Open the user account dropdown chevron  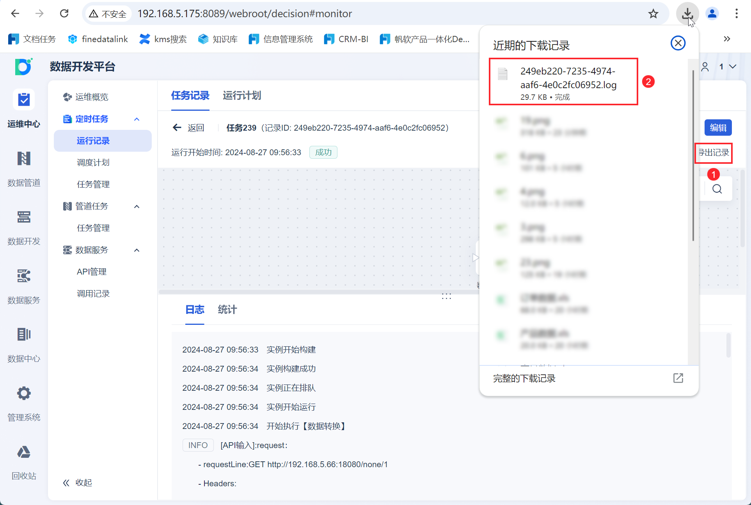coord(733,67)
